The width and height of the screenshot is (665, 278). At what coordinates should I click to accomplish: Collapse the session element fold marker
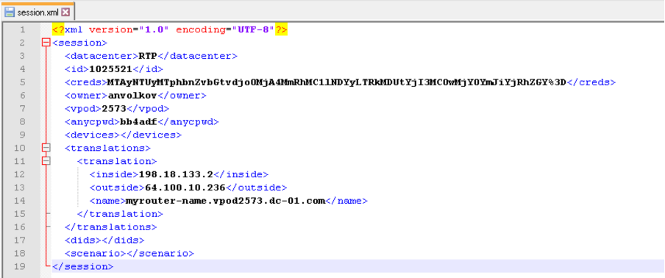pyautogui.click(x=46, y=43)
